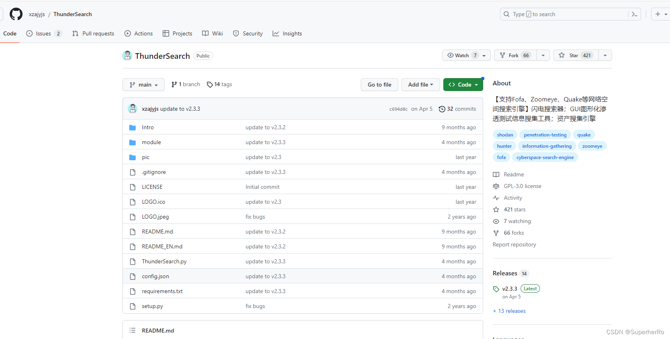Click the commit history clock icon

click(x=442, y=109)
